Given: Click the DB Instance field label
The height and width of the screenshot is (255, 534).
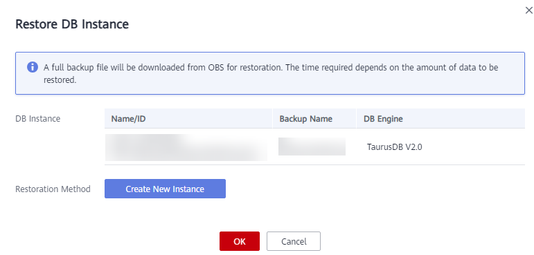Looking at the screenshot, I should tap(38, 119).
